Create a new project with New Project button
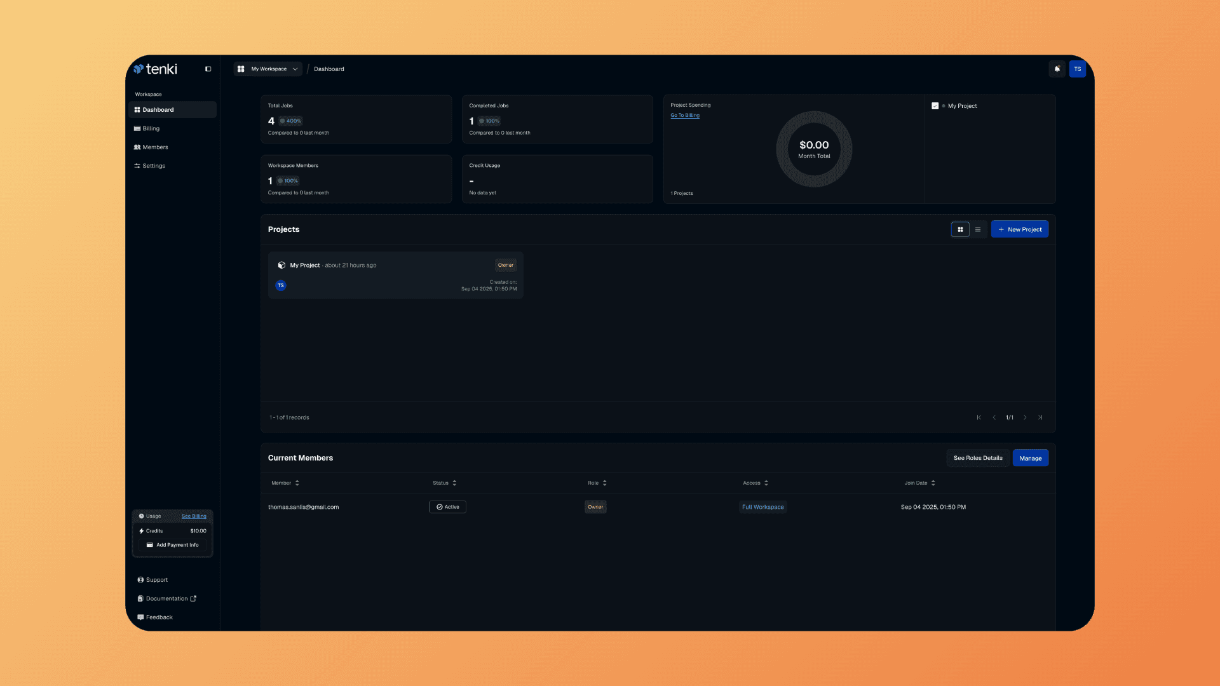1220x686 pixels. pyautogui.click(x=1019, y=229)
